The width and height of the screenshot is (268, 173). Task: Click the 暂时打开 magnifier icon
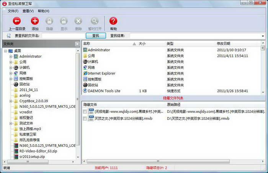94,21
